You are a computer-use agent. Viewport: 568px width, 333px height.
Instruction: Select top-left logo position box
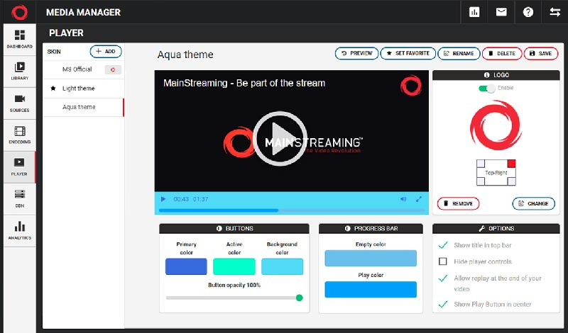coord(481,164)
